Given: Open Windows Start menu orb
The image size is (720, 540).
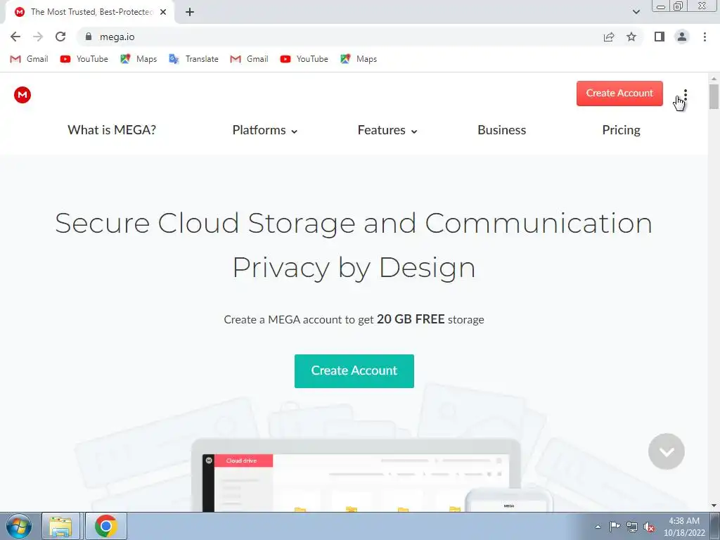Looking at the screenshot, I should (19, 526).
